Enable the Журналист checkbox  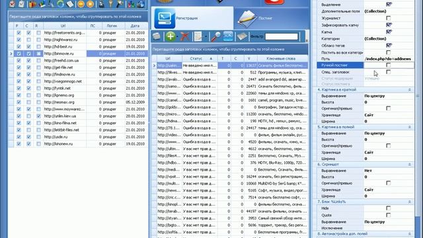click(x=389, y=18)
